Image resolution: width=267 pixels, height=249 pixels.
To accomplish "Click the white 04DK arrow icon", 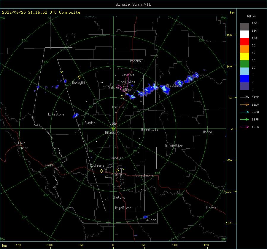I will (244, 97).
